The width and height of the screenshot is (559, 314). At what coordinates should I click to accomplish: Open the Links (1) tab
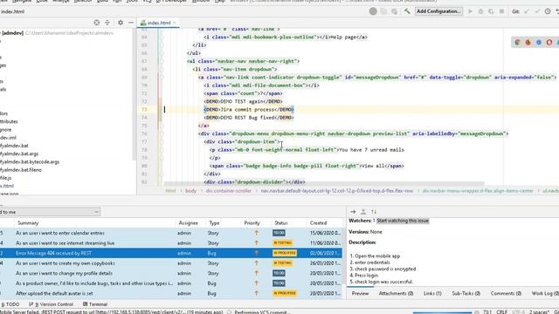[432, 293]
